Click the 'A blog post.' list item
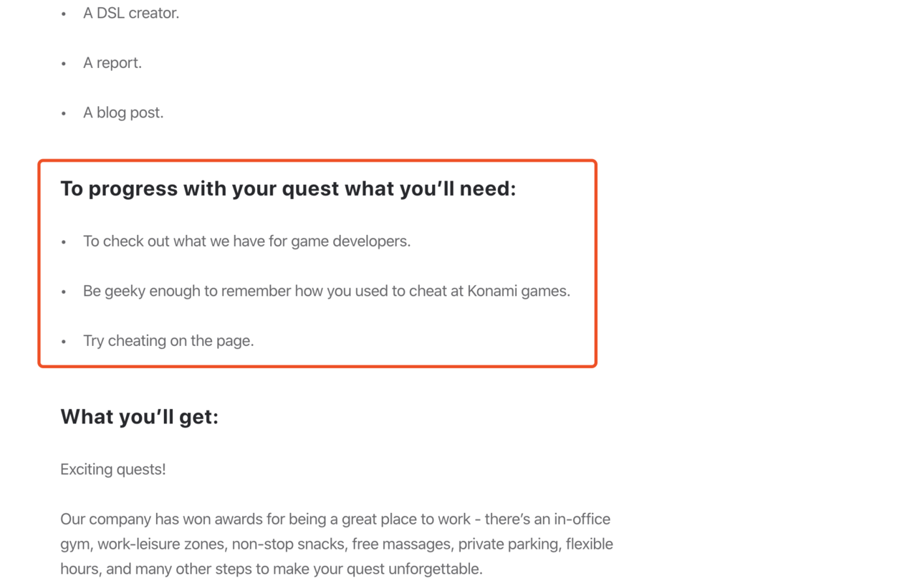The width and height of the screenshot is (917, 586). click(x=123, y=112)
